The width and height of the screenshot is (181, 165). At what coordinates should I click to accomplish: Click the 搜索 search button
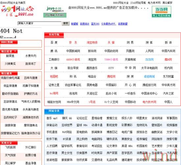pos(65,23)
